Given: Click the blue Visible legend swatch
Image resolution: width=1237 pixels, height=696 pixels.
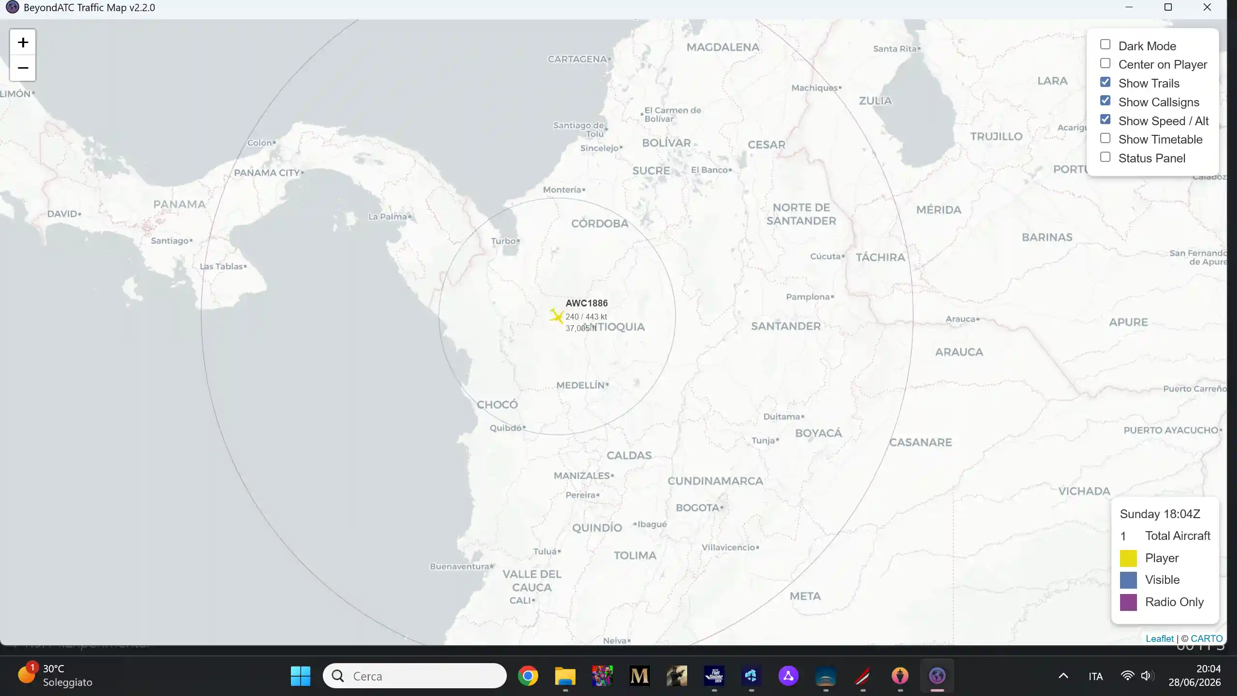Looking at the screenshot, I should click(x=1128, y=580).
